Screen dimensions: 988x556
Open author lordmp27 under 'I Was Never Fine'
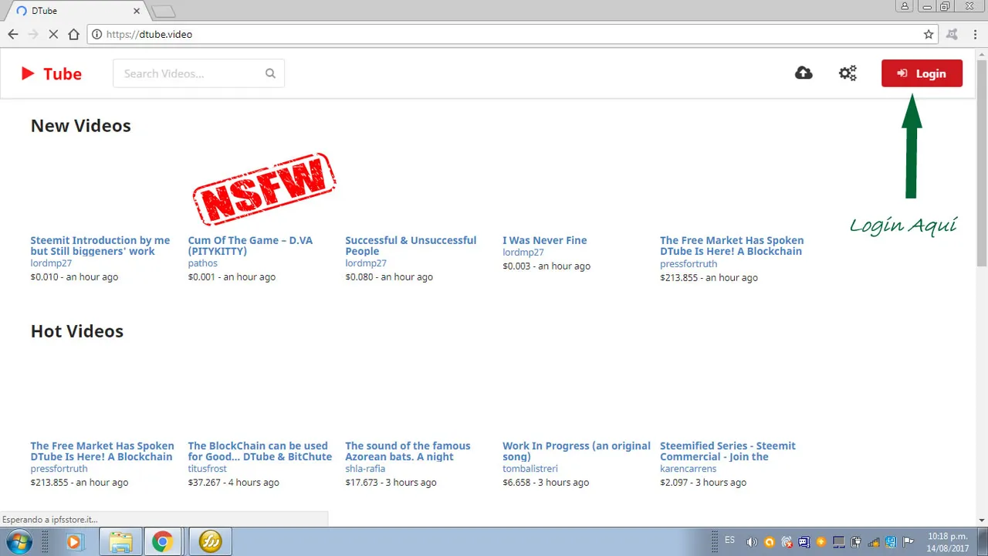523,253
